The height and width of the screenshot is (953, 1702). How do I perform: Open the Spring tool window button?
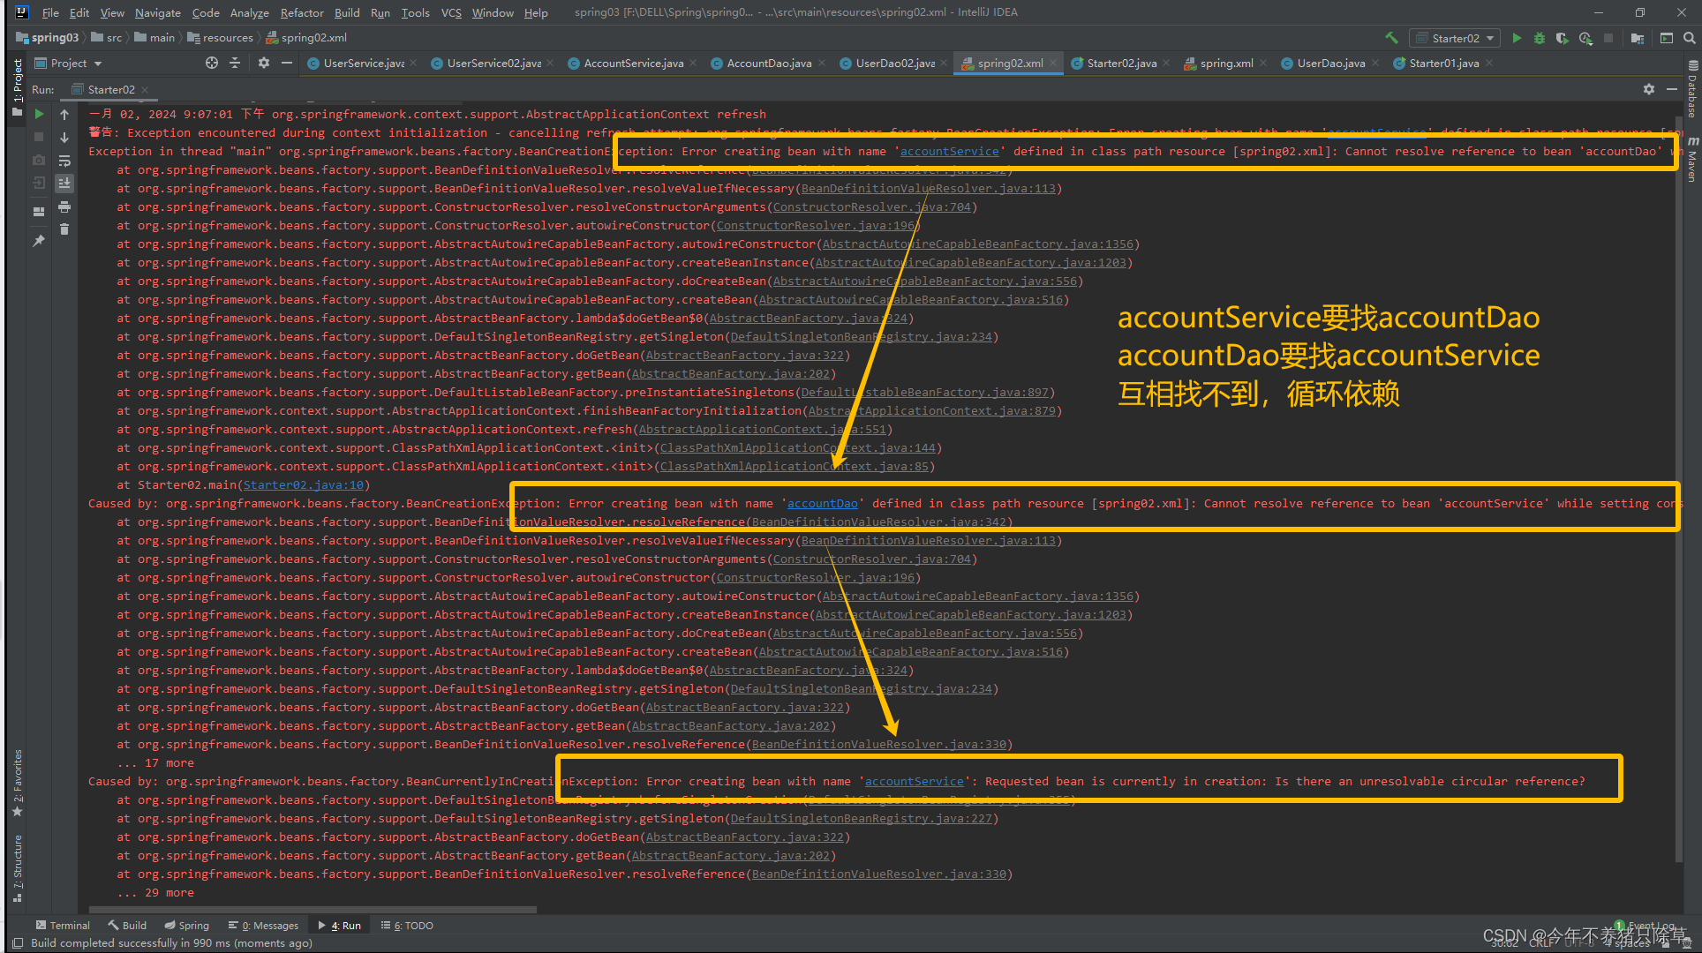186,925
